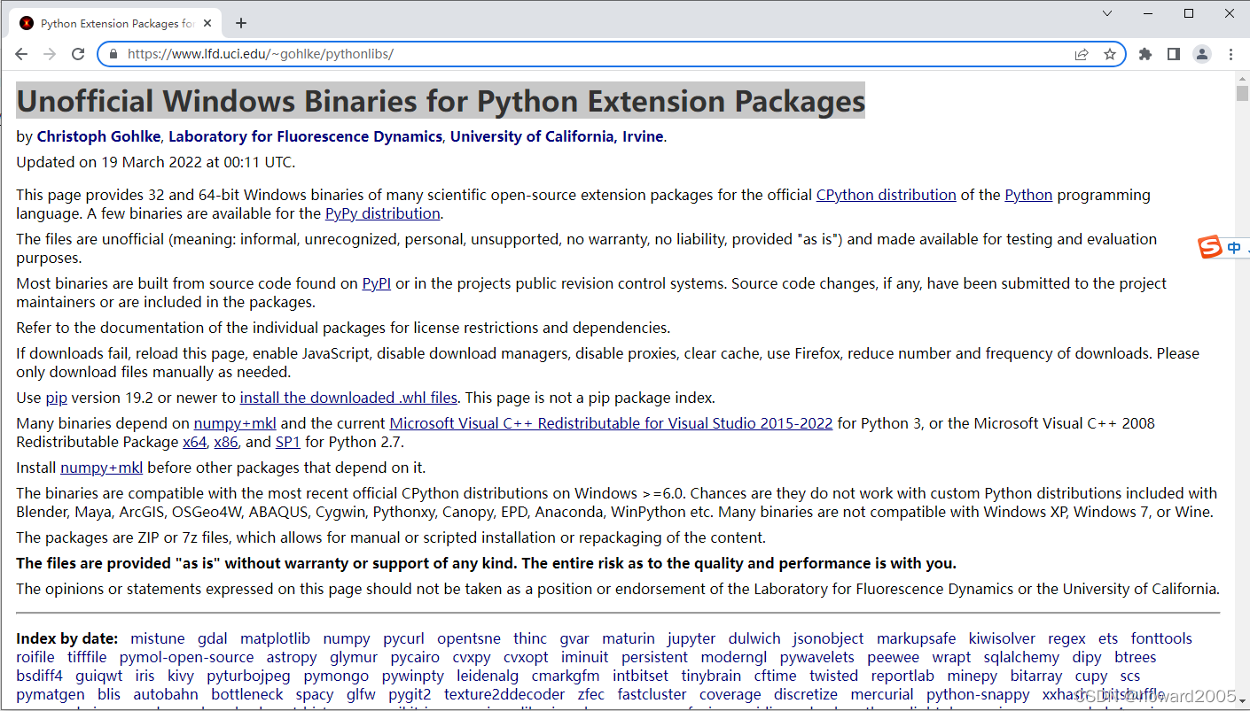Open the tab search chevron in title bar
This screenshot has height=711, width=1250.
1107,13
